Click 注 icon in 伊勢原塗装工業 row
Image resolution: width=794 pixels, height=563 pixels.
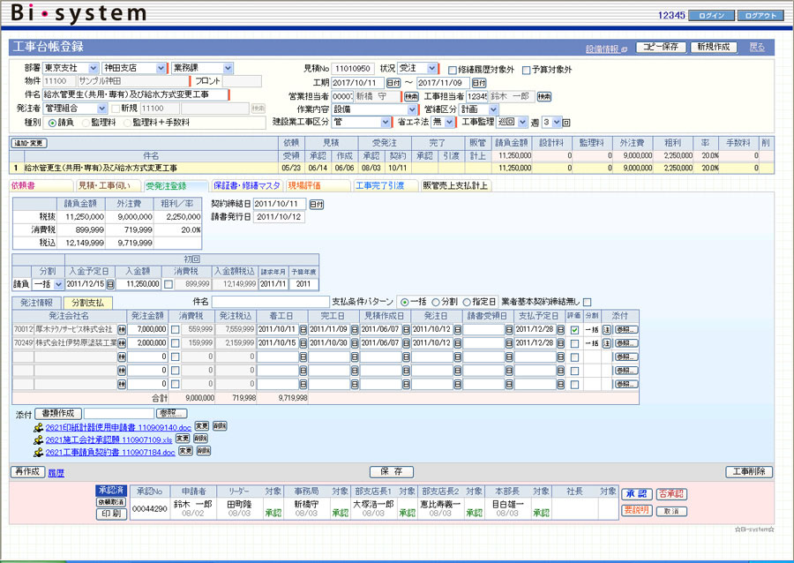[606, 343]
